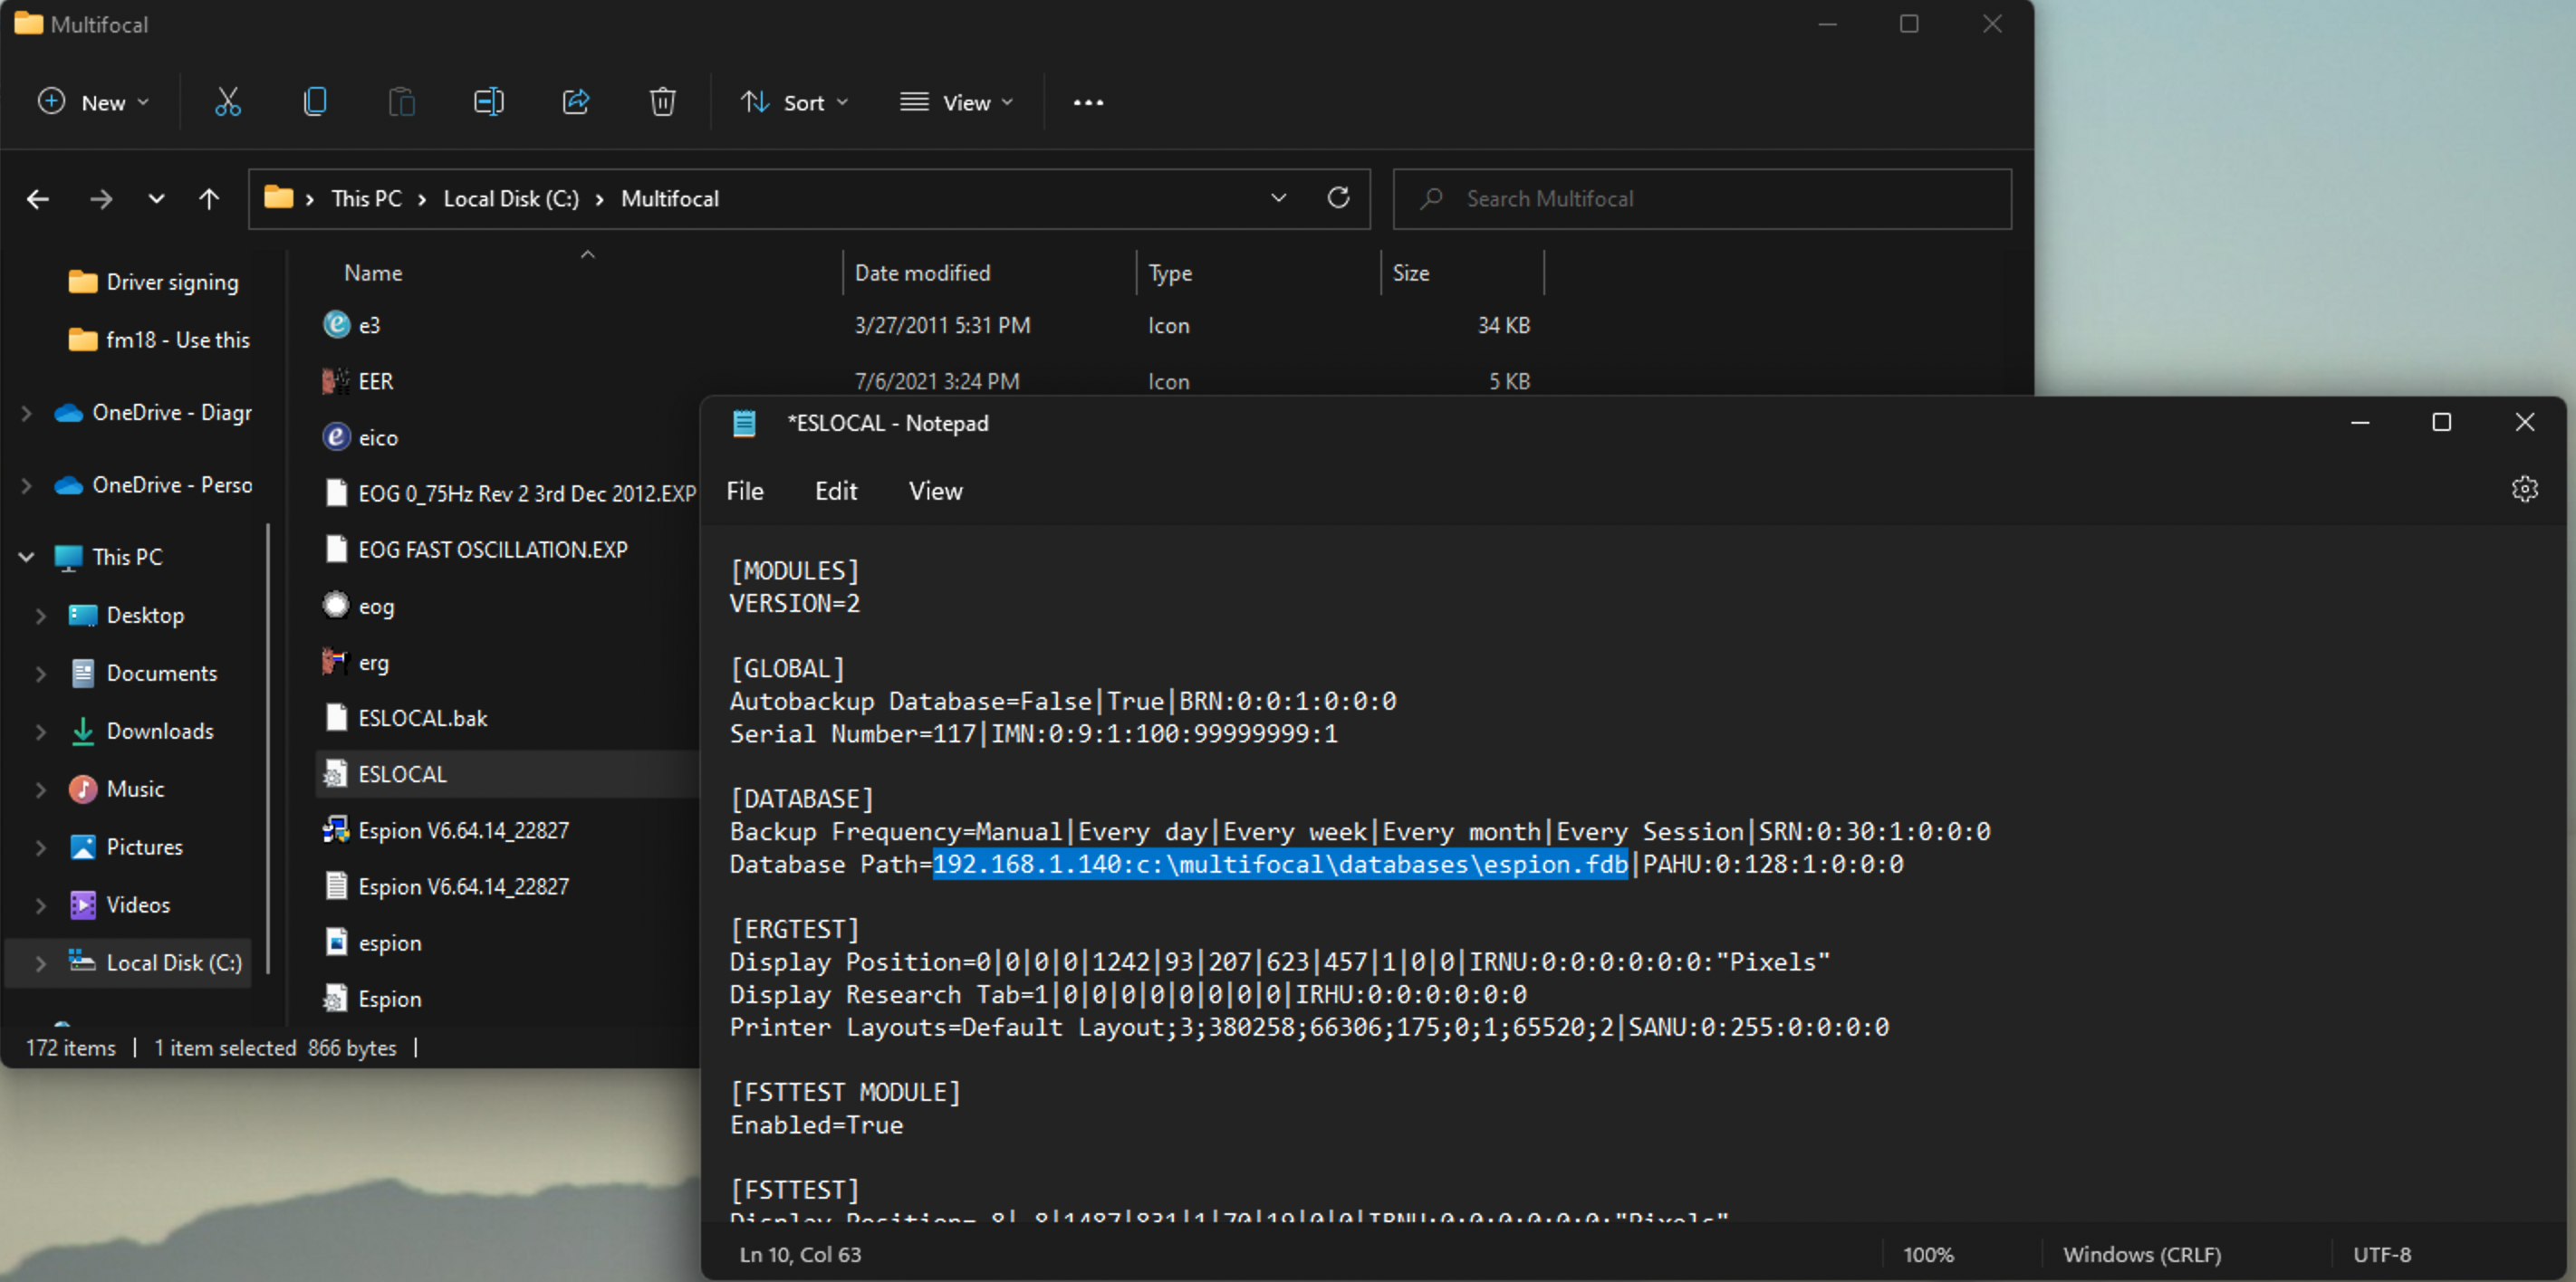Click the highlighted database path text in Notepad

tap(1280, 865)
